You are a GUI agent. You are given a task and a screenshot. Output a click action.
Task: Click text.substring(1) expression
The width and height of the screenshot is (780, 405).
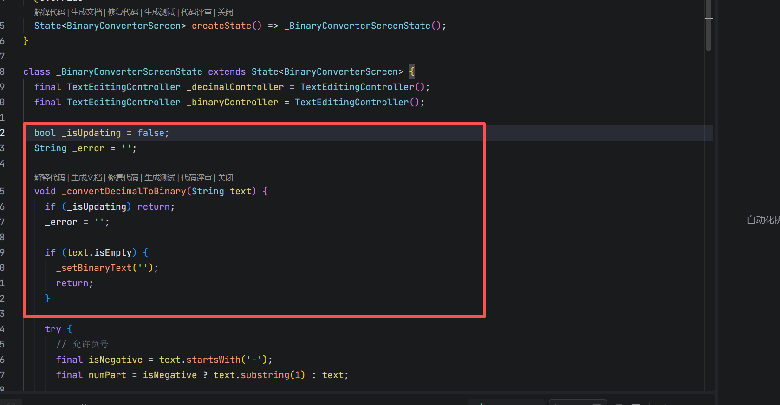coord(259,375)
